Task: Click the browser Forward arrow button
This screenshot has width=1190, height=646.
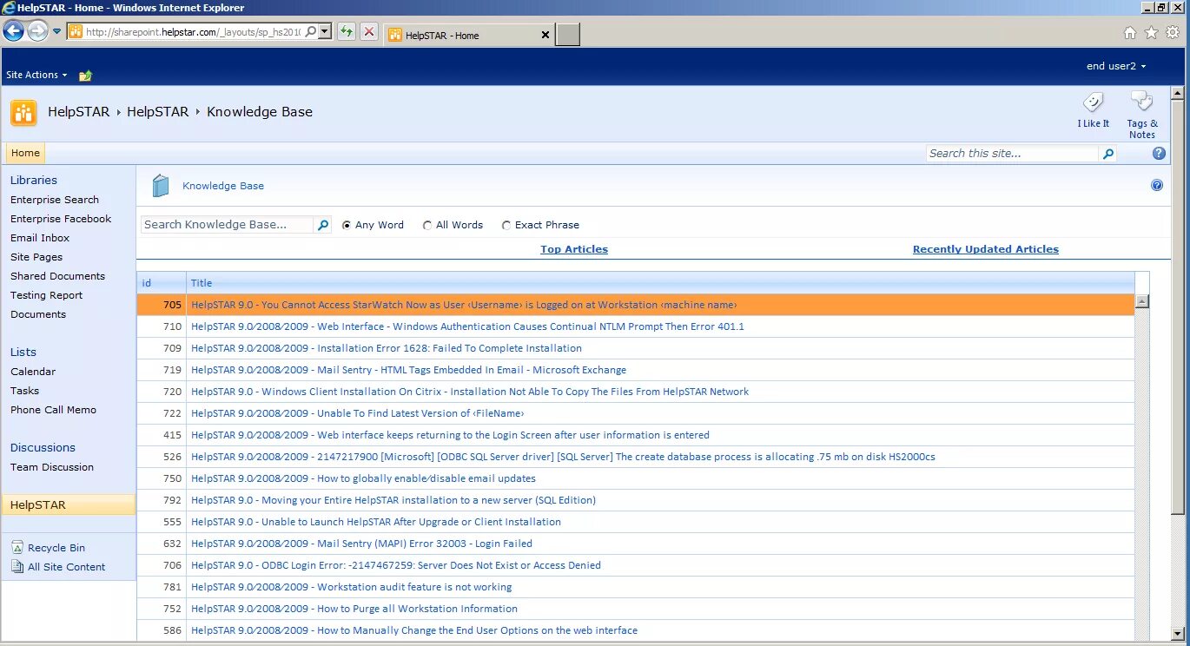Action: pos(37,31)
